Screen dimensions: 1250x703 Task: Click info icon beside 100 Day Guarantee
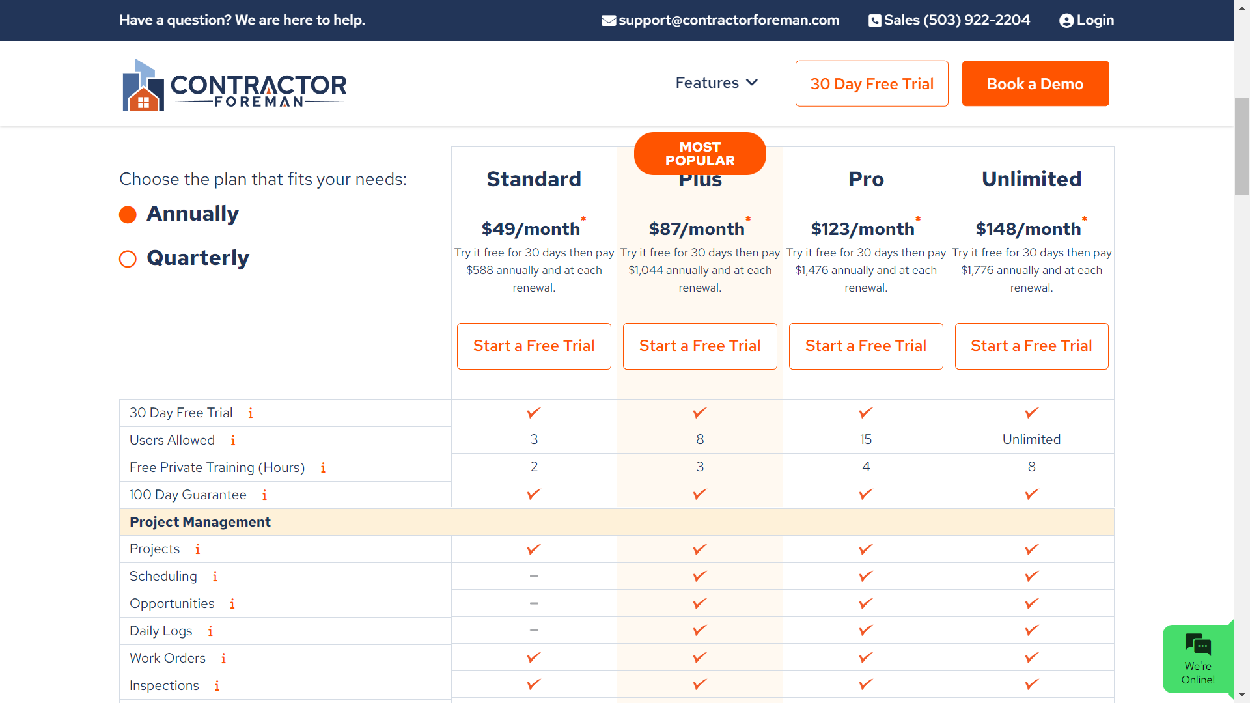264,495
